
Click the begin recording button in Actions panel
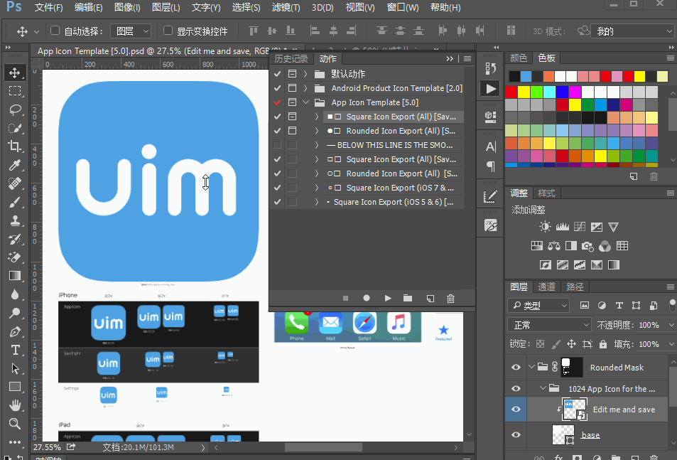(x=367, y=299)
